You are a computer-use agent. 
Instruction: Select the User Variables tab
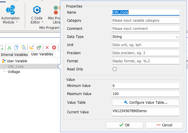click(x=42, y=54)
